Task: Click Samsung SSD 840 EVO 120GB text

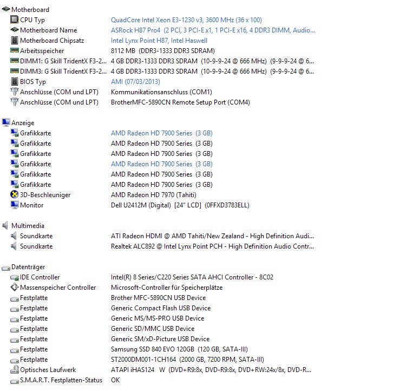Action: pos(179,349)
